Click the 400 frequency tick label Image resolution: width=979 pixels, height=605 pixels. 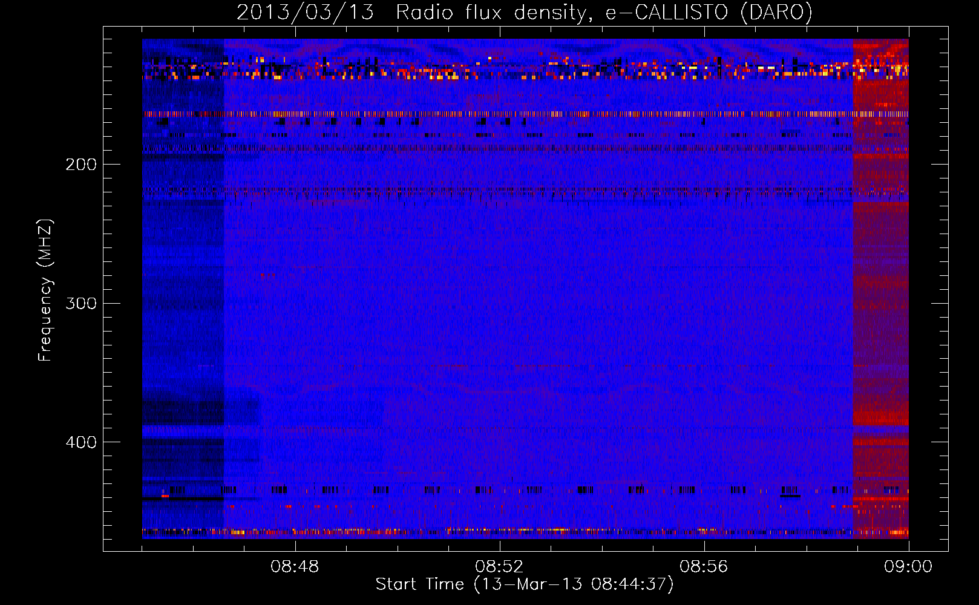(81, 442)
